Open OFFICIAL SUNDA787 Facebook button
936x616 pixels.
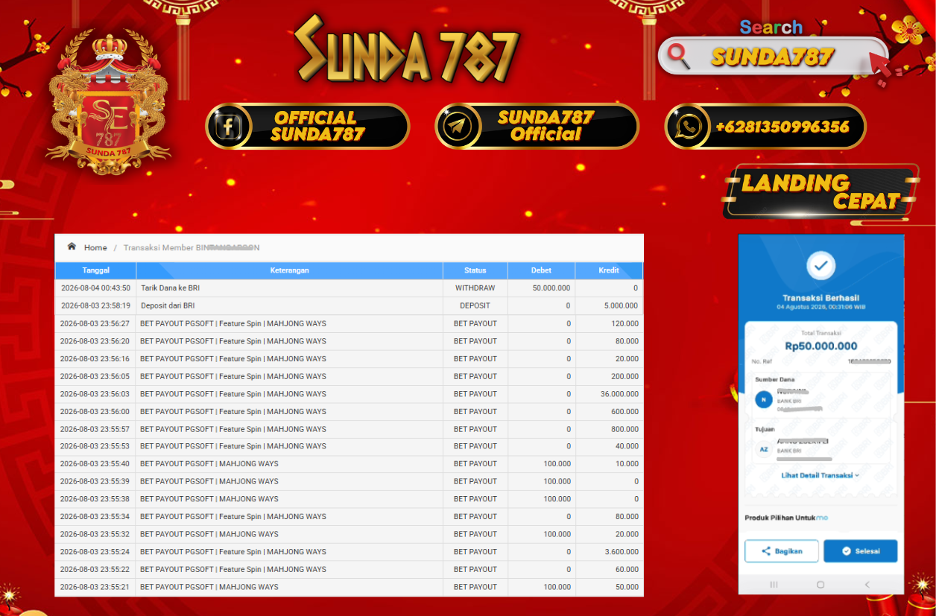pyautogui.click(x=308, y=126)
